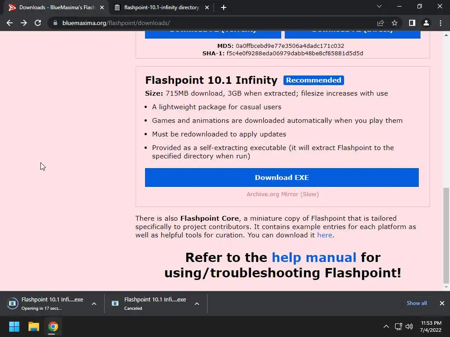Open the Chrome profile menu
Screen dimensions: 450x337
pyautogui.click(x=426, y=23)
